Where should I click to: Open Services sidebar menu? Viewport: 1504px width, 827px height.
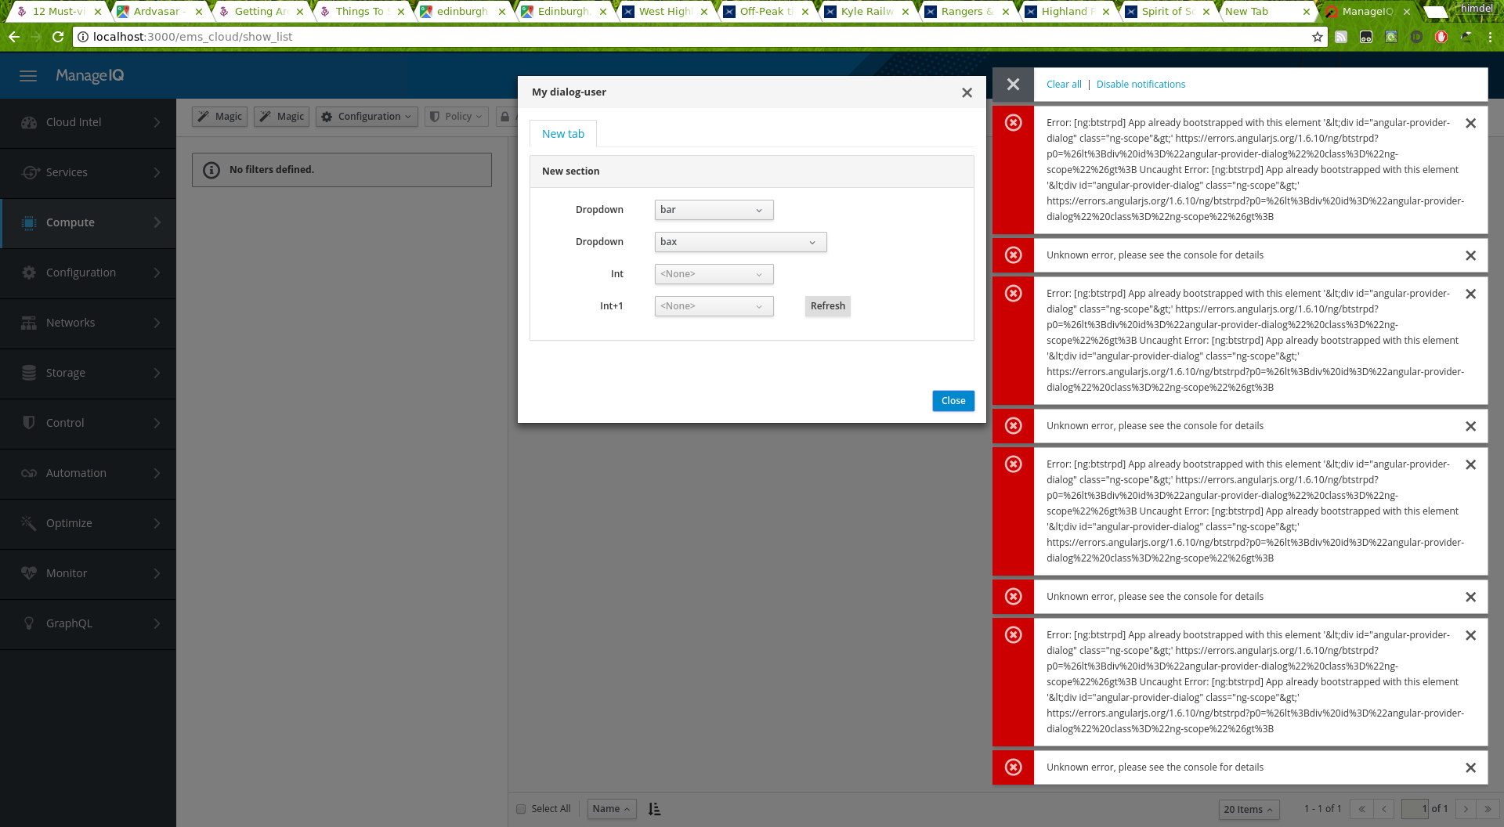tap(88, 173)
